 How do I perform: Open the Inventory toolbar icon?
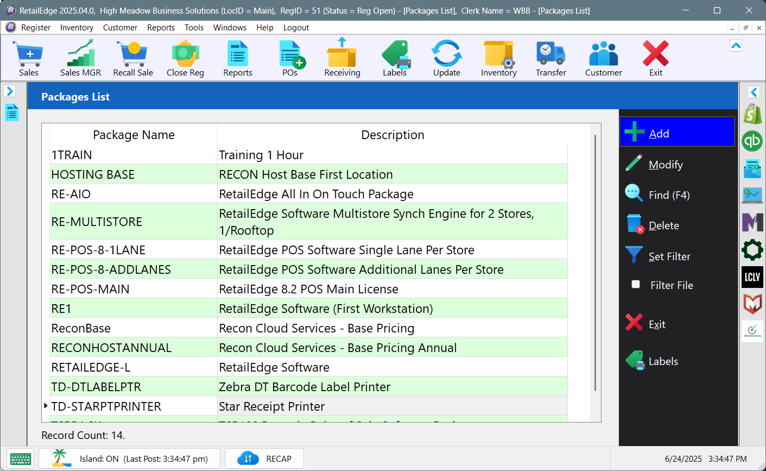tap(499, 58)
